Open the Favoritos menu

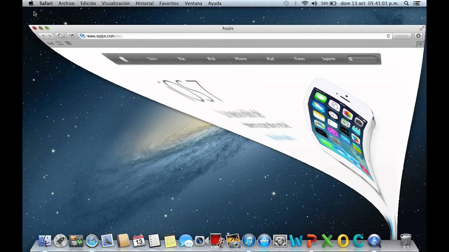tap(169, 3)
